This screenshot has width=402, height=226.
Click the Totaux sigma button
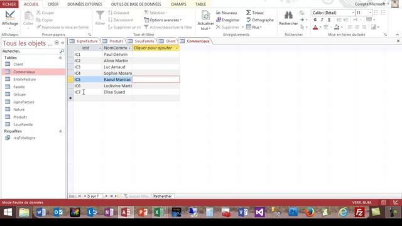pyautogui.click(x=255, y=13)
